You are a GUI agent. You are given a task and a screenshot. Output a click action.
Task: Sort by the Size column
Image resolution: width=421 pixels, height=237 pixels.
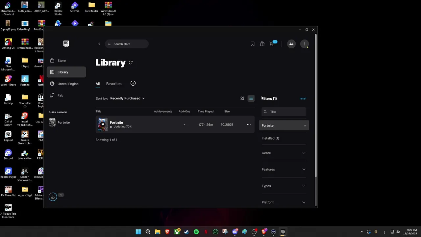click(x=227, y=111)
